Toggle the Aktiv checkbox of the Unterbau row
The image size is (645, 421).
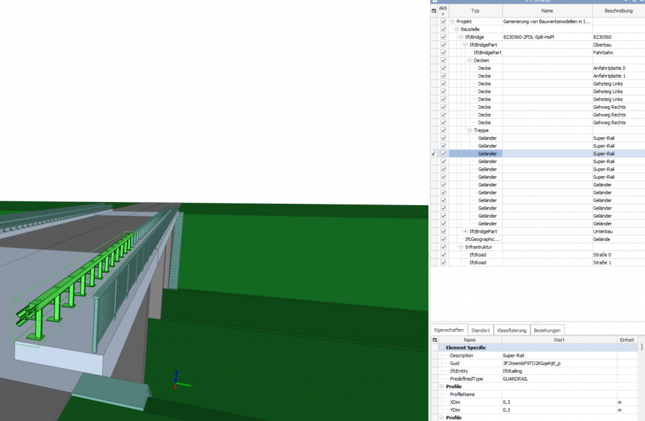[443, 232]
